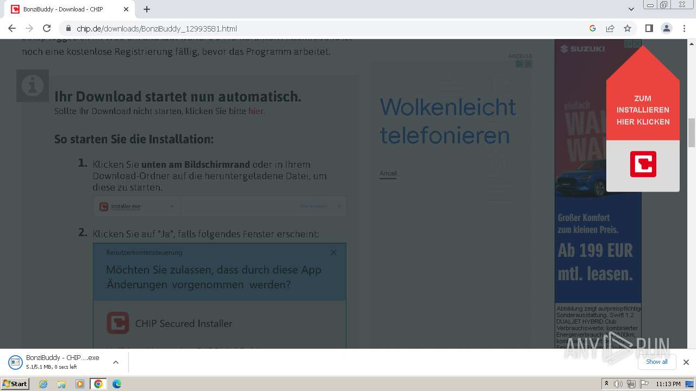Open the network icon in the tray

tap(631, 384)
